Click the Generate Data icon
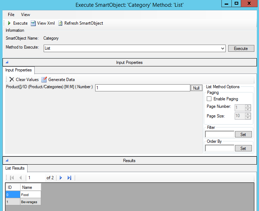259x211 pixels. [44, 80]
